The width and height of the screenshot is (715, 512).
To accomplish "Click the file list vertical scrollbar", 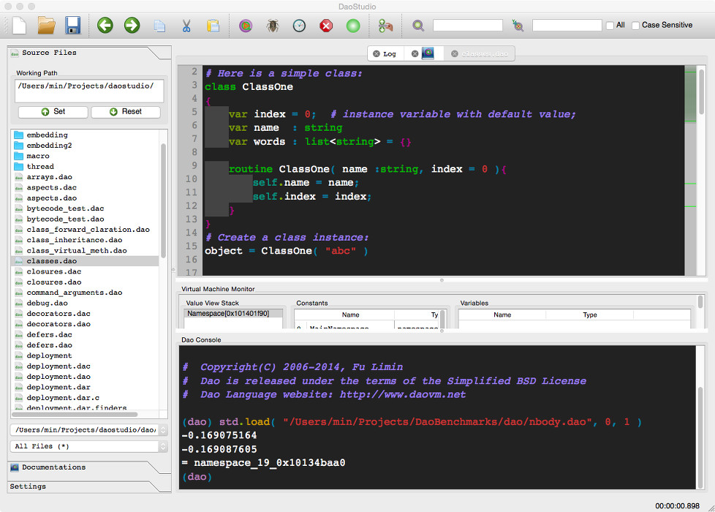I will 163,201.
